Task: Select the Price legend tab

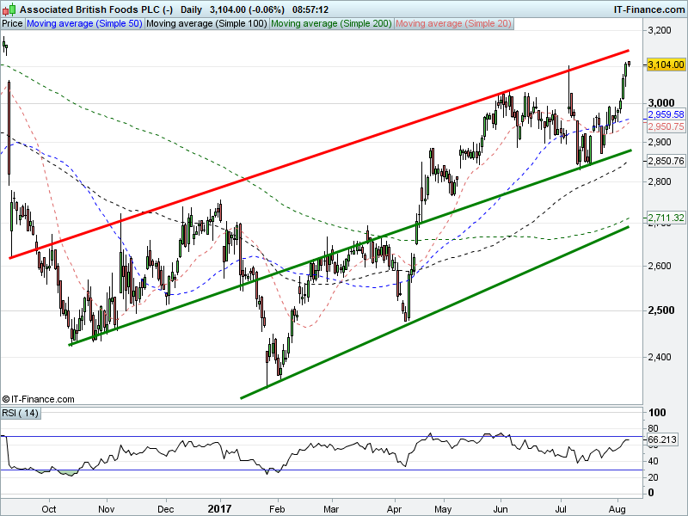Action: point(12,24)
